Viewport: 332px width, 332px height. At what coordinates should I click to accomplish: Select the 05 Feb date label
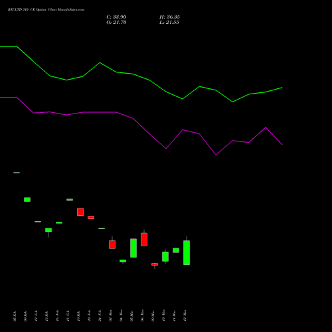click(x=15, y=316)
